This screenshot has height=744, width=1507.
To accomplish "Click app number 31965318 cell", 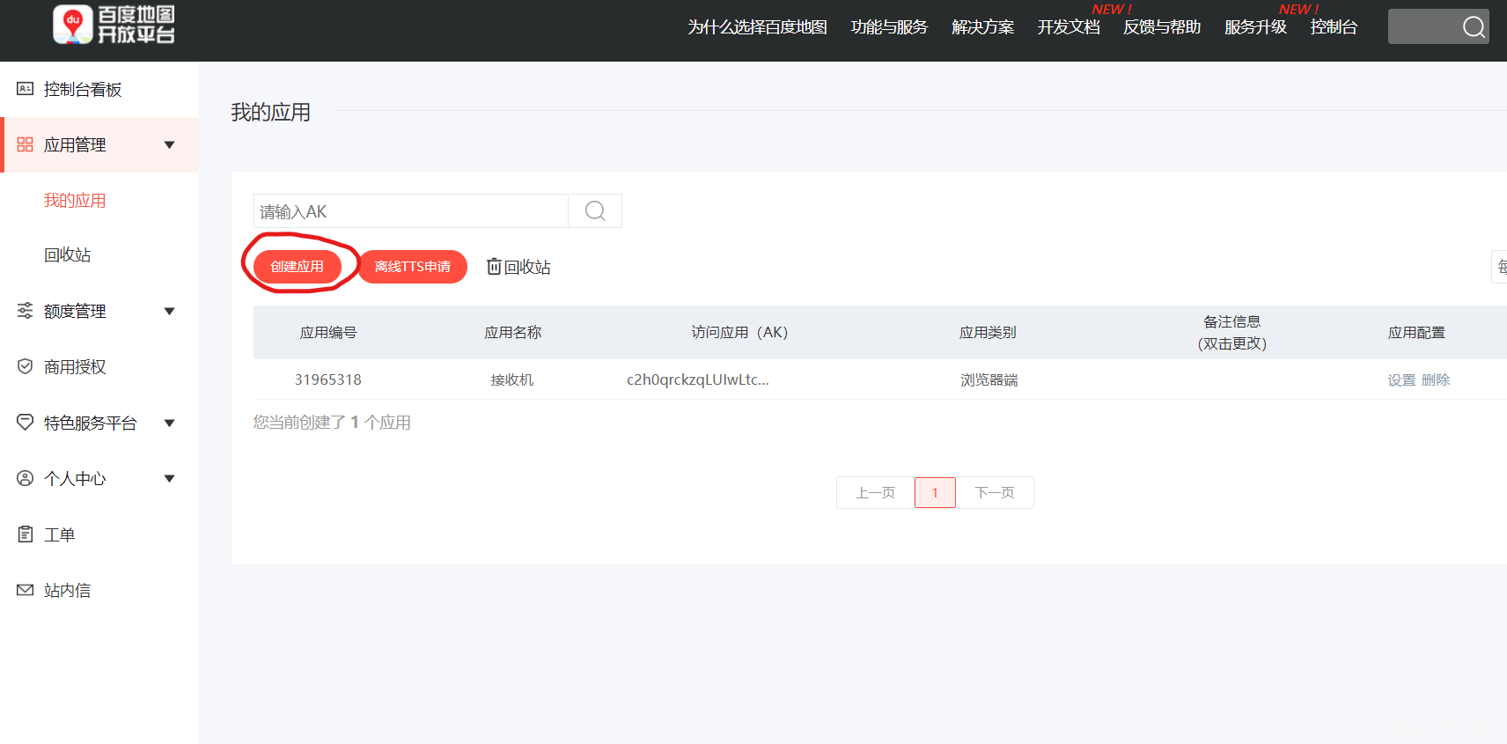I will click(x=328, y=379).
